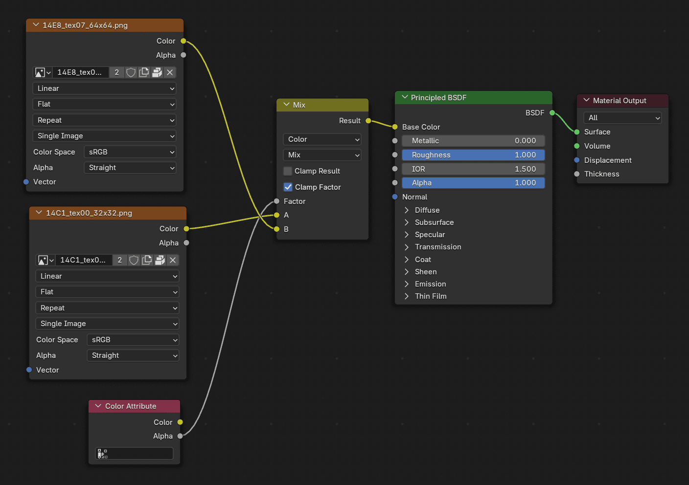This screenshot has height=485, width=689.
Task: Click new image copy icon on 14E8 node
Action: pos(144,72)
